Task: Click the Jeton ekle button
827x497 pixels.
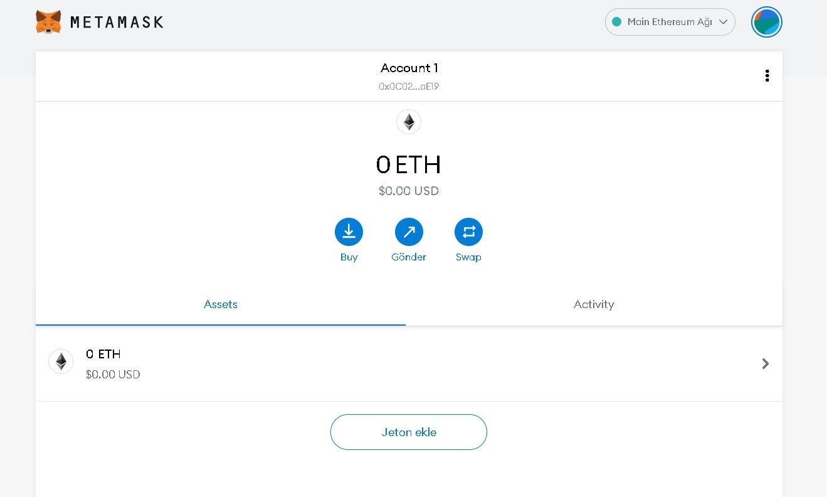Action: (x=409, y=432)
